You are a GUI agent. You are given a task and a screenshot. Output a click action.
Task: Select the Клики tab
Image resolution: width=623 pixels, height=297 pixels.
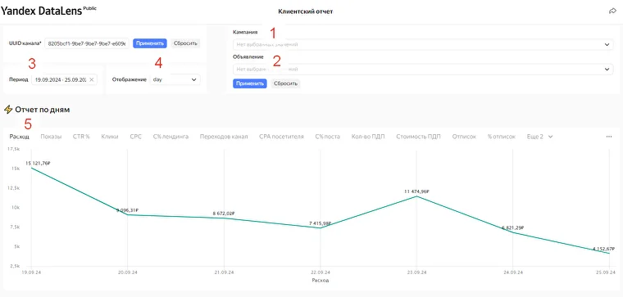click(110, 137)
